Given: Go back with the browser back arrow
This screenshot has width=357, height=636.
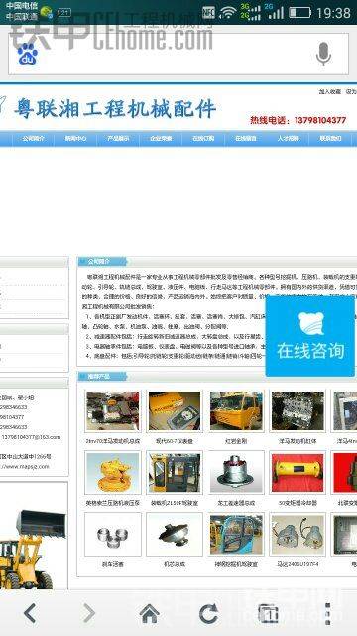Looking at the screenshot, I should click(x=31, y=613).
